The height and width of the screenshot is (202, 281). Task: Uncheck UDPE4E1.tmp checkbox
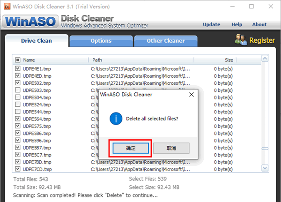(x=18, y=68)
